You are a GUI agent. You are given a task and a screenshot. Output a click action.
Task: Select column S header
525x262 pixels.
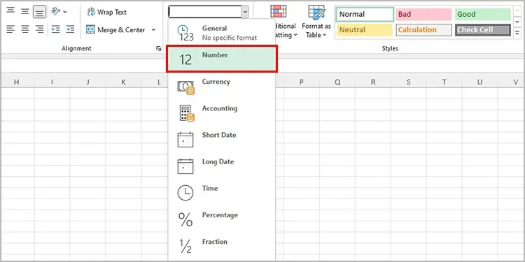point(409,82)
